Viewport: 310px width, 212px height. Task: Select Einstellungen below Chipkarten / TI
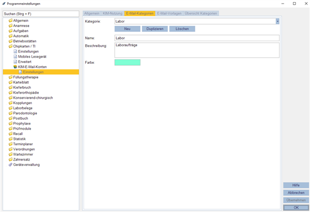(28, 51)
